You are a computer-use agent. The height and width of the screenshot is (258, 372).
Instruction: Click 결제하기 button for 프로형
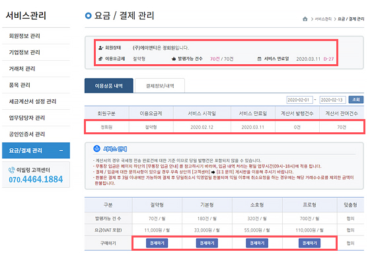point(310,243)
